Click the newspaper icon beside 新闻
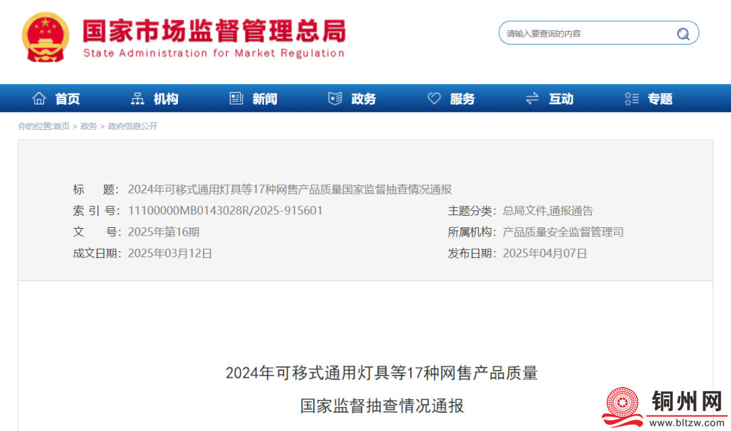Viewport: 731px width, 431px height. click(236, 99)
